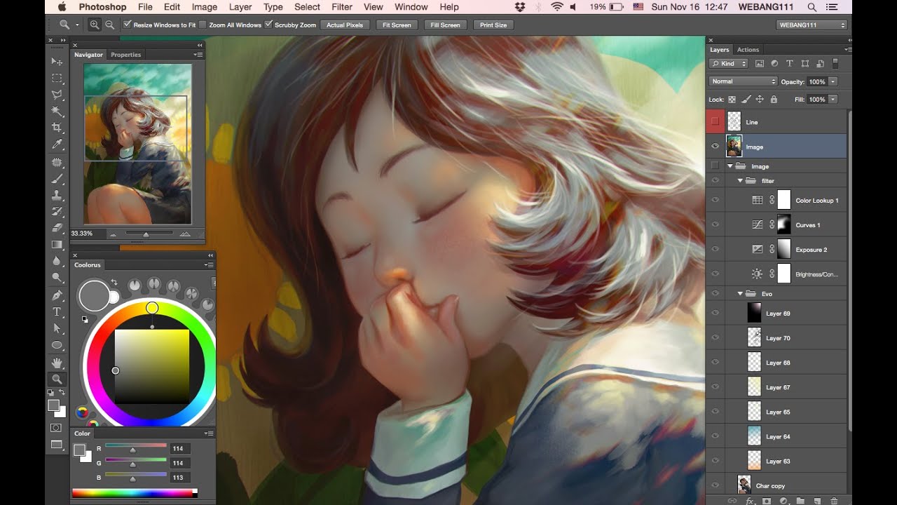This screenshot has height=505, width=897.
Task: Select the Eyedropper tool
Action: click(x=57, y=144)
